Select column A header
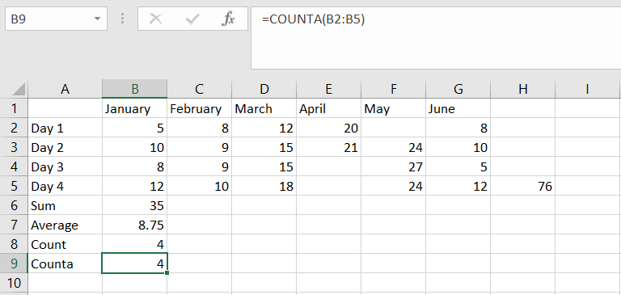 coord(65,89)
